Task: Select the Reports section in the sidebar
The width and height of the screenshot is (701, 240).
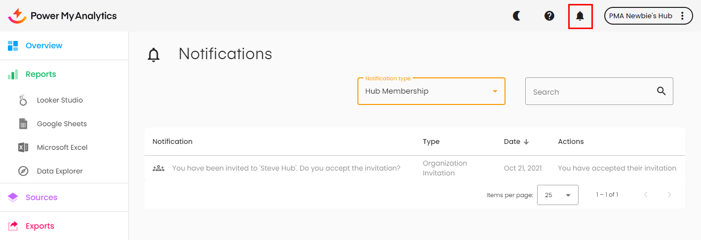Action: pyautogui.click(x=40, y=74)
